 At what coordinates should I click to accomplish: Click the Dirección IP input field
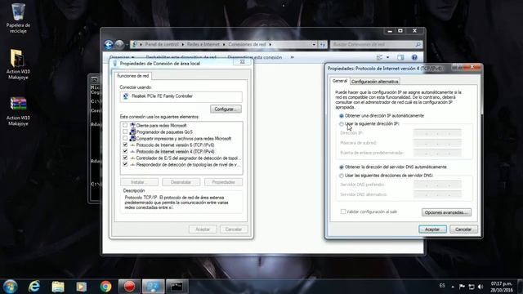(437, 133)
